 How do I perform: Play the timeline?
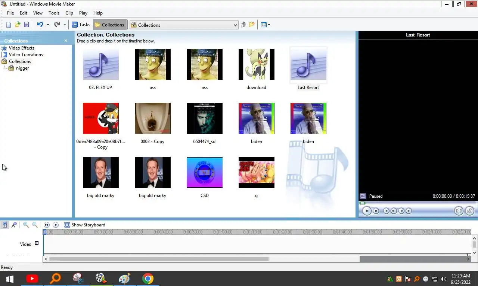56,225
